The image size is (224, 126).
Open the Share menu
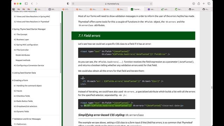click(199, 3)
